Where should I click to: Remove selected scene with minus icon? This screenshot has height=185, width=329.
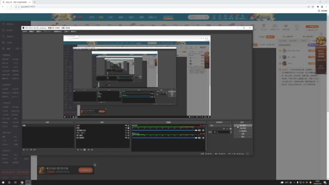pyautogui.click(x=27, y=150)
